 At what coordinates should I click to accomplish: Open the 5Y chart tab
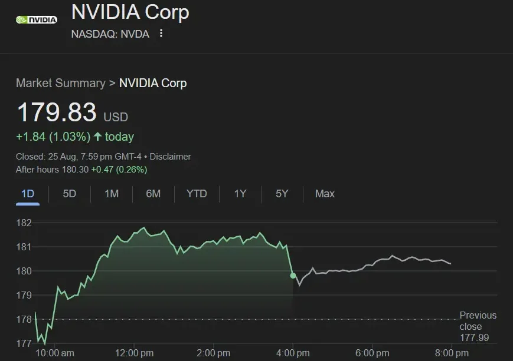(x=282, y=194)
